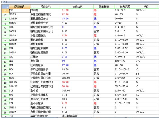
Task: Click the RBC code cell
Action: pos(20,57)
